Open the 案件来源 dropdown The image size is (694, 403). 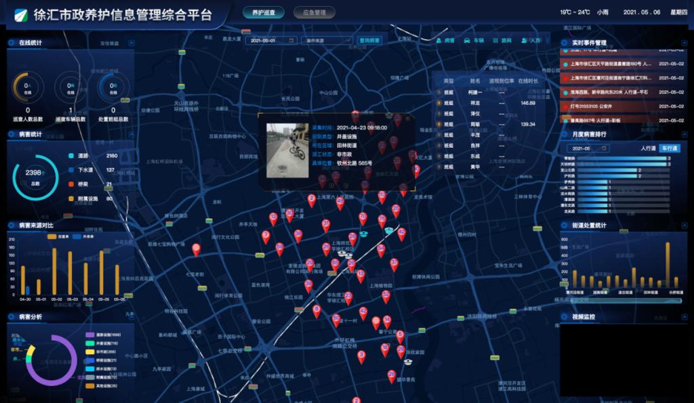click(x=328, y=41)
